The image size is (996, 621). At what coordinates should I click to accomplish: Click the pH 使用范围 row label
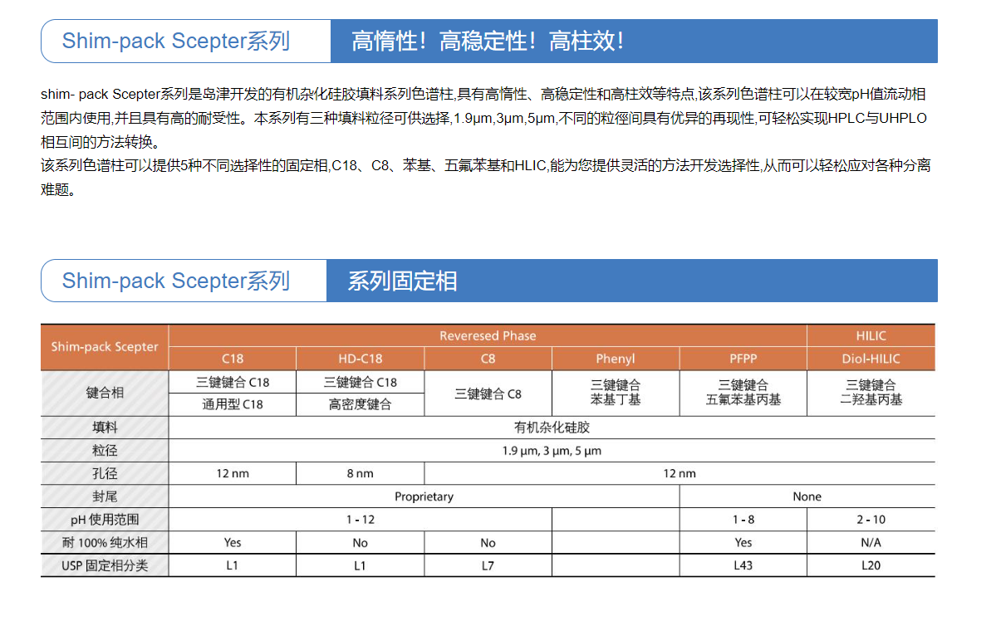coord(105,520)
